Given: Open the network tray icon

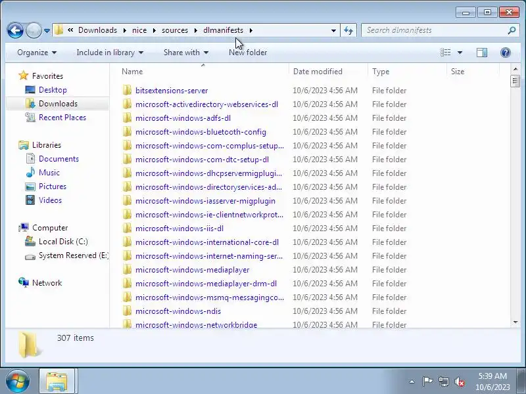Looking at the screenshot, I should pos(443,382).
